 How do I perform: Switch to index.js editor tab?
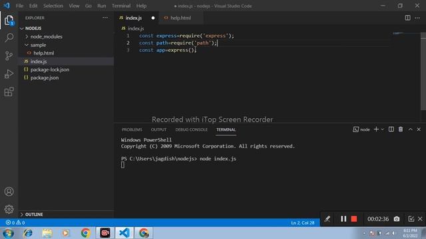(133, 18)
